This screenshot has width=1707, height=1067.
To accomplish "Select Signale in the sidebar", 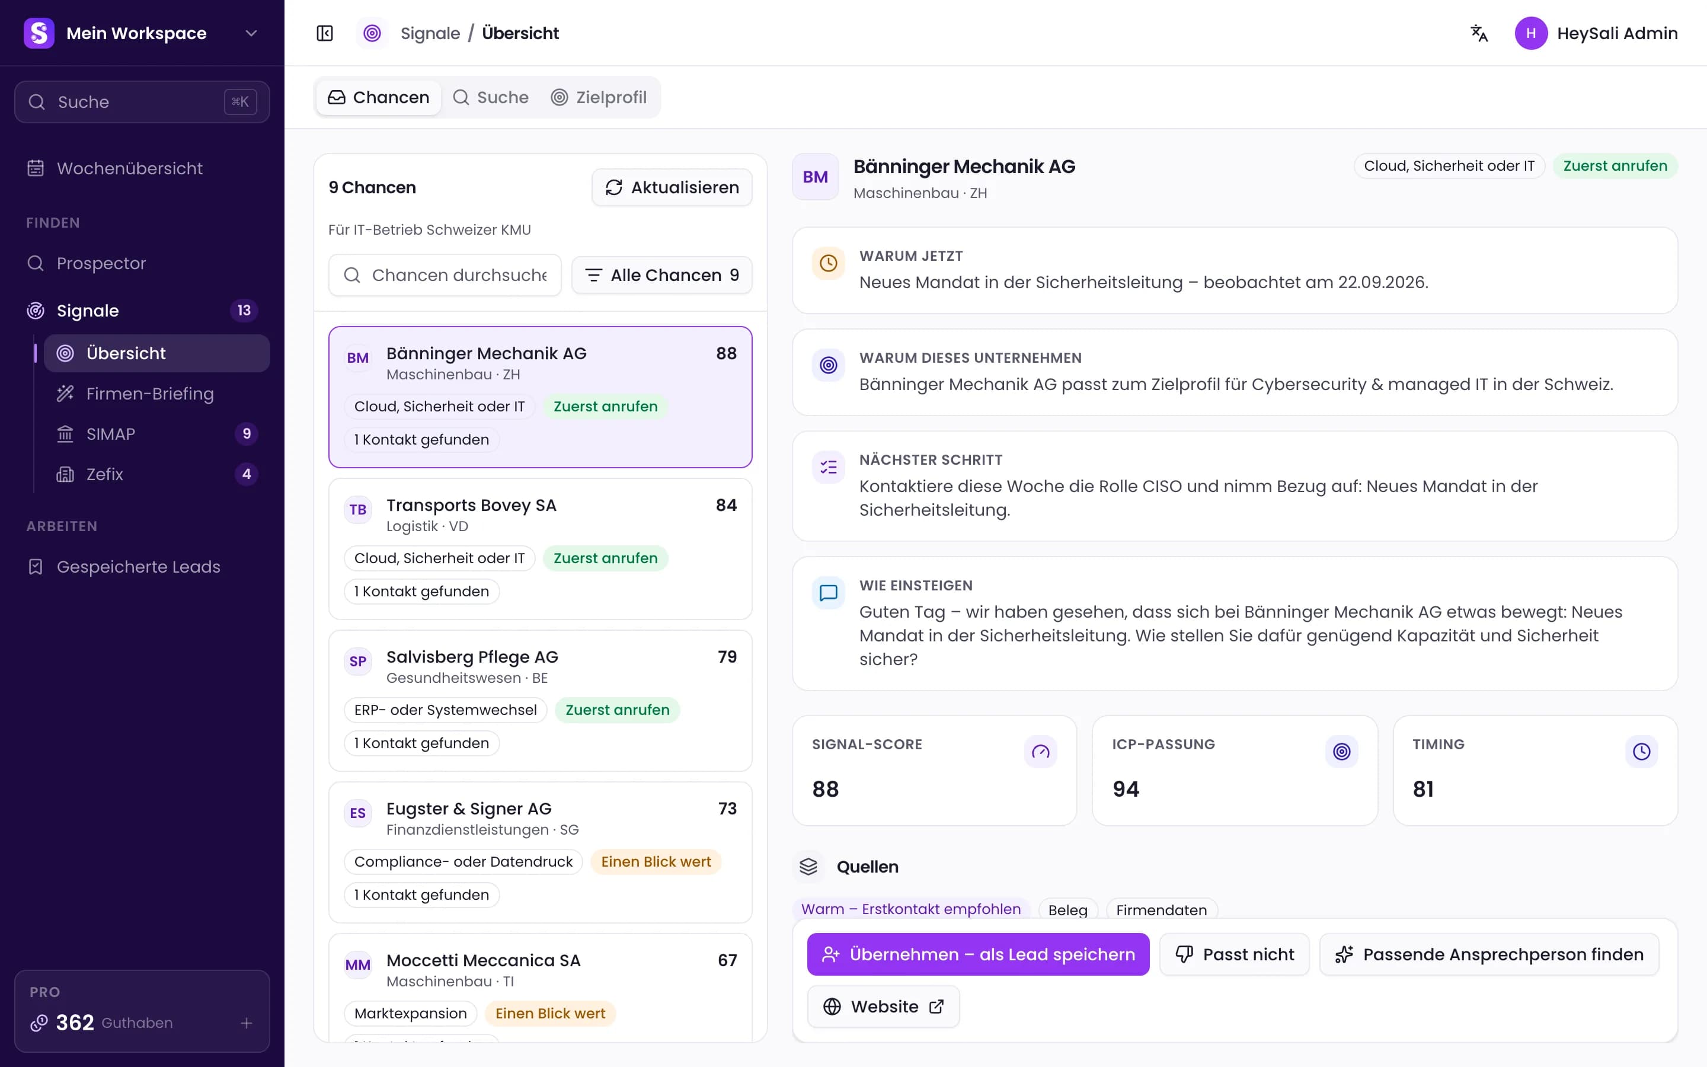I will pos(142,311).
